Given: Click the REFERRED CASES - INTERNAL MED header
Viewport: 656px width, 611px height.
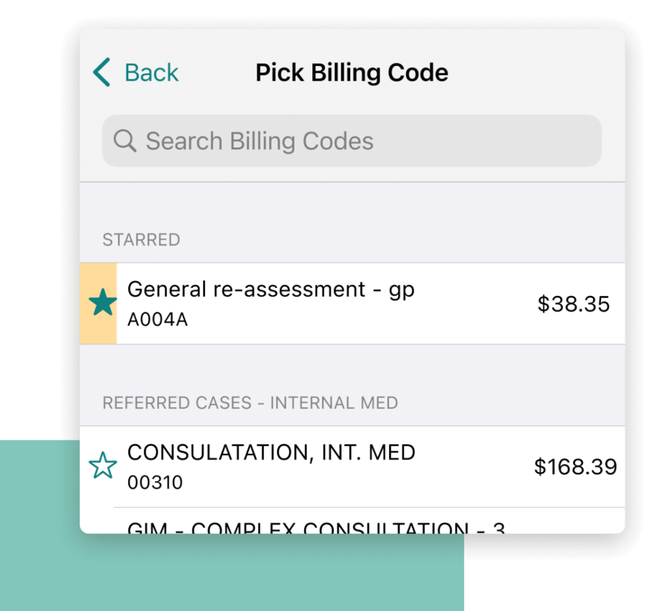Looking at the screenshot, I should pos(250,403).
